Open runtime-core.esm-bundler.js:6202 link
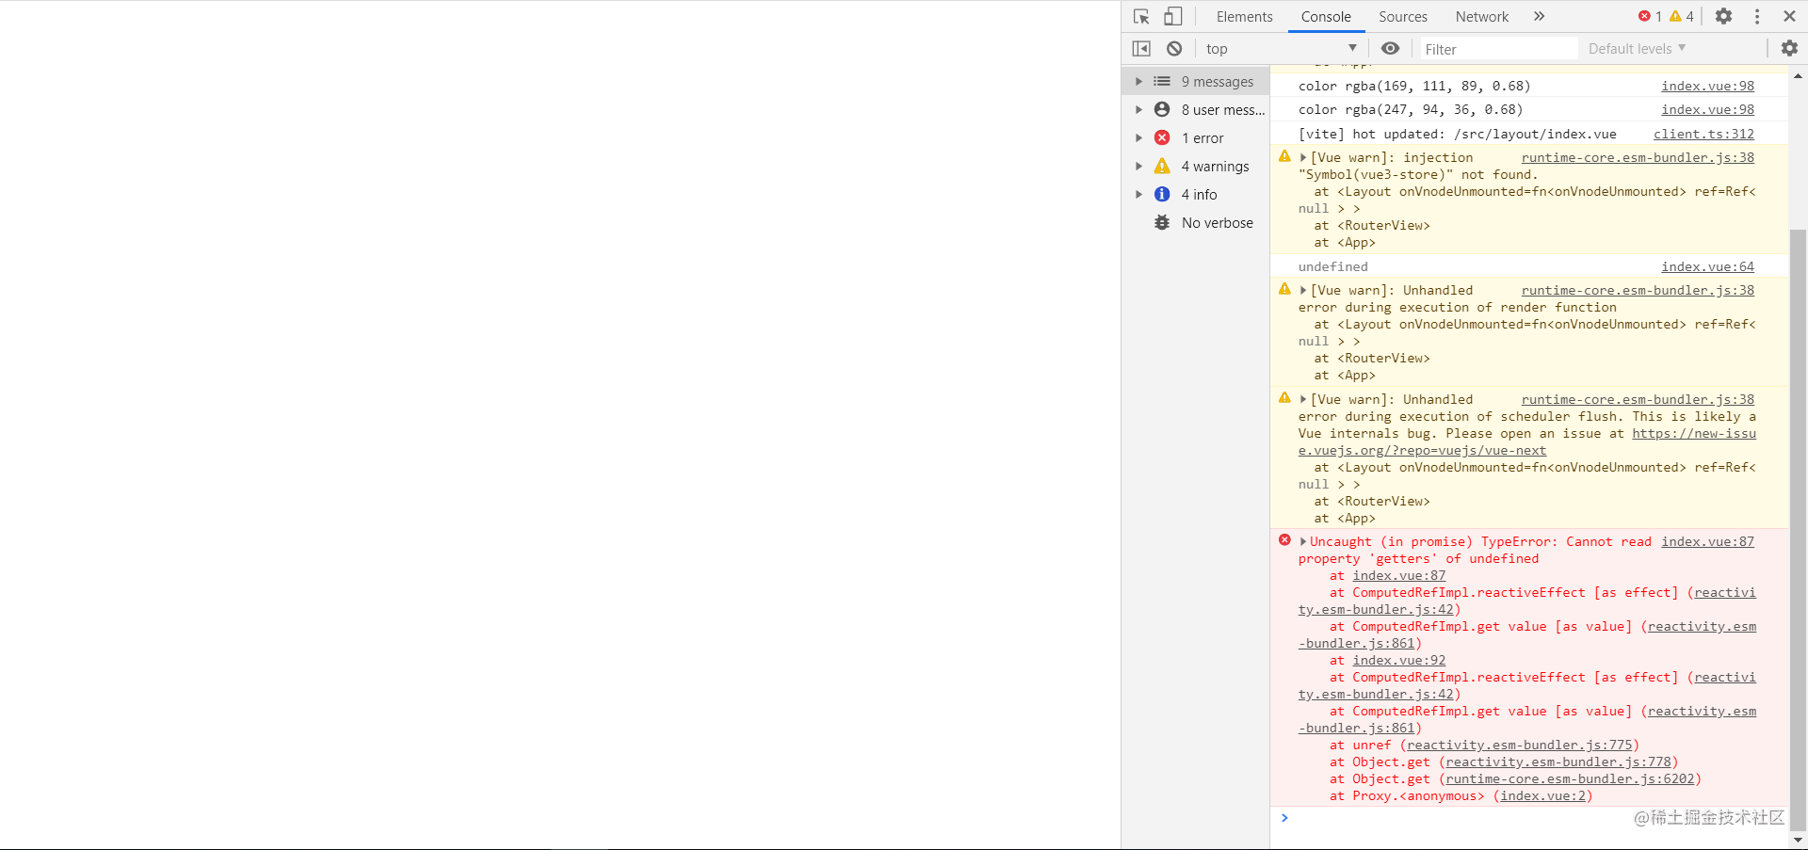1808x850 pixels. tap(1569, 778)
